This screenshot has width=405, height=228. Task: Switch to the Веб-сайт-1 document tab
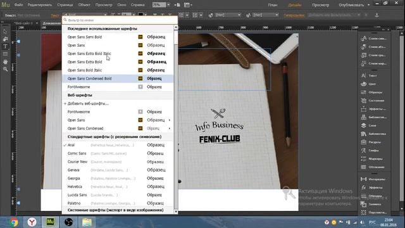[24, 23]
